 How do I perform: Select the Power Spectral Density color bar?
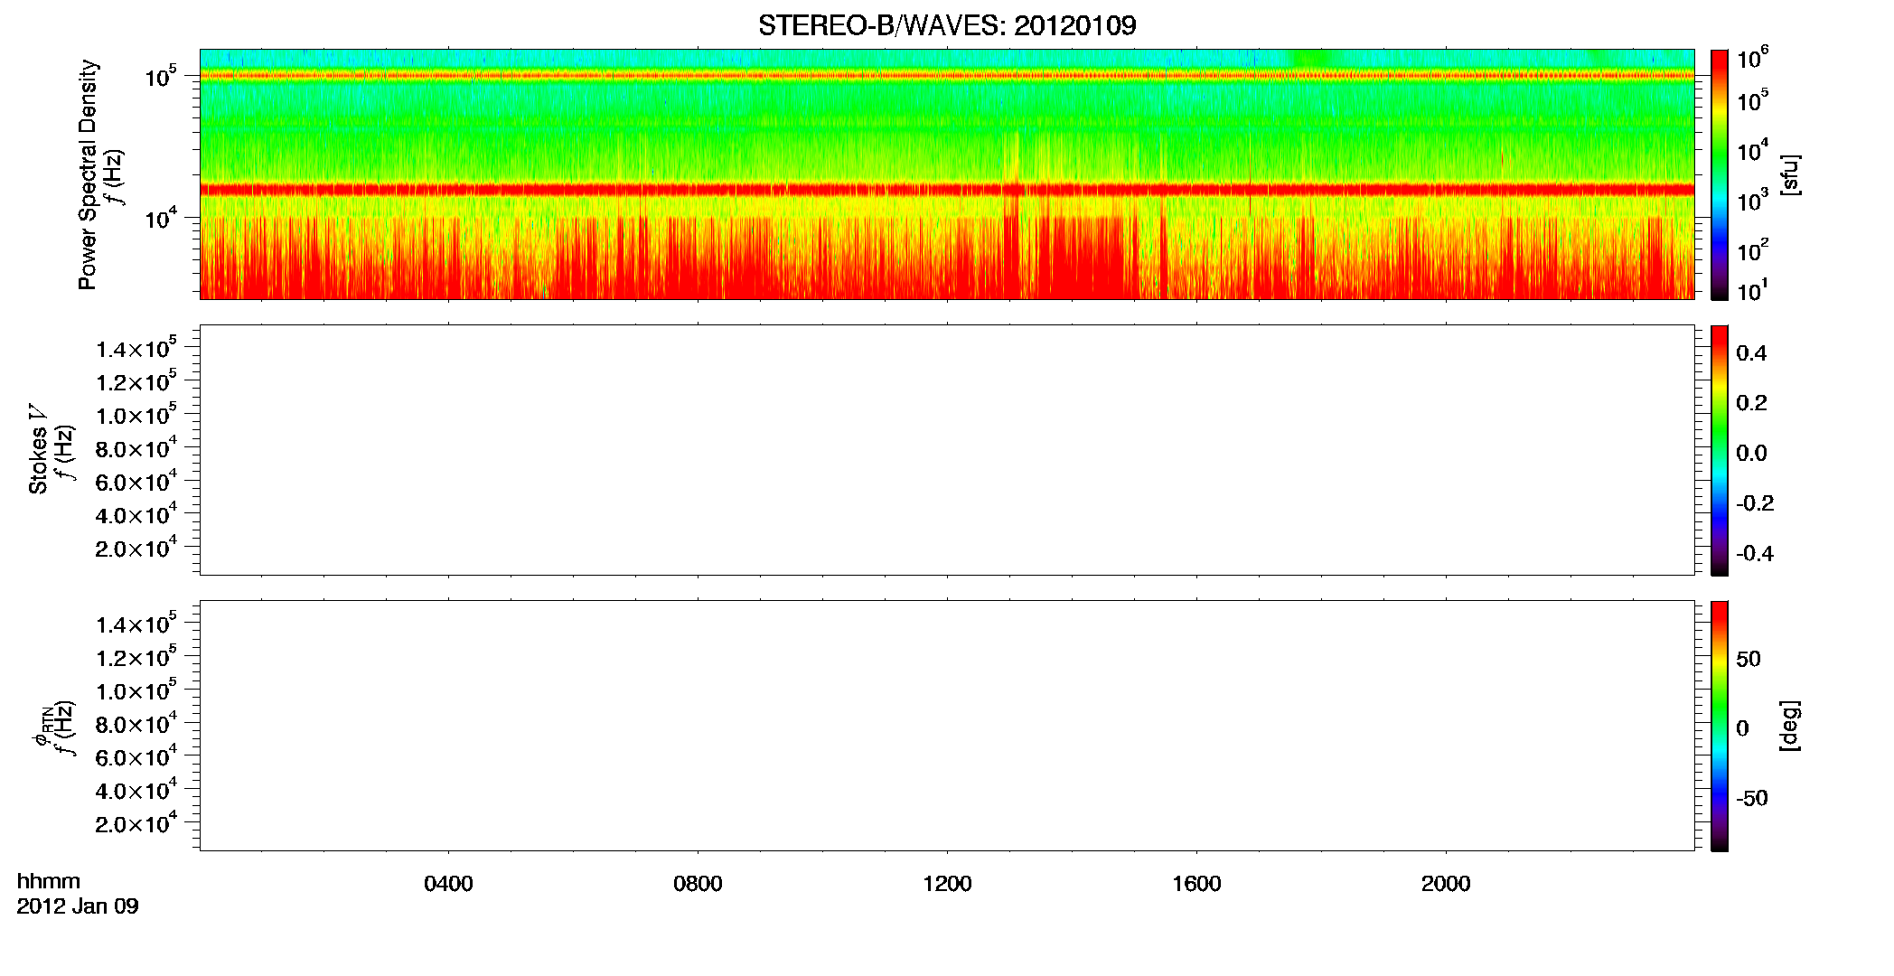1720,174
